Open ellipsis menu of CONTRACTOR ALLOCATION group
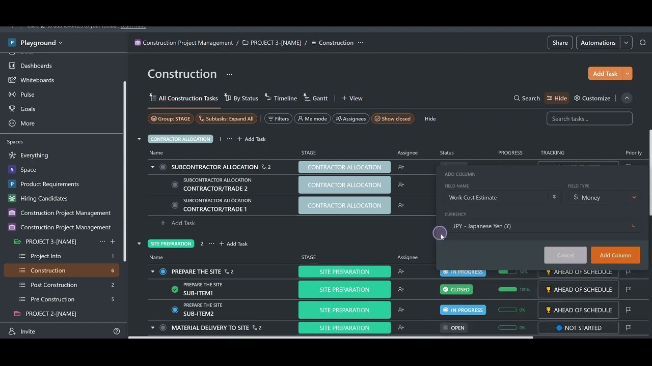 (x=229, y=139)
